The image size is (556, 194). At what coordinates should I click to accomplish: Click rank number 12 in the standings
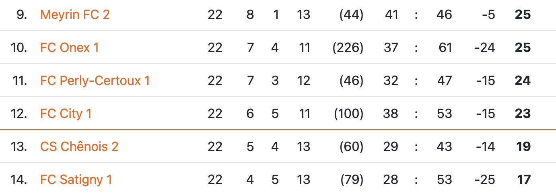pyautogui.click(x=19, y=114)
